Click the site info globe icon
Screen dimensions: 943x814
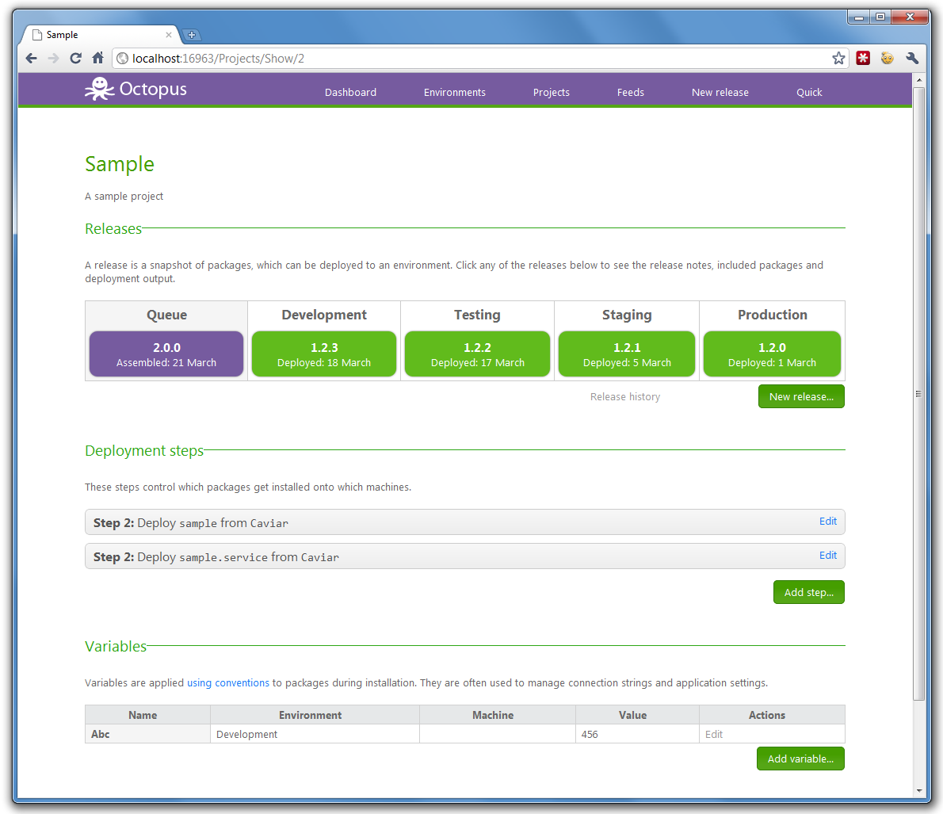[x=122, y=59]
